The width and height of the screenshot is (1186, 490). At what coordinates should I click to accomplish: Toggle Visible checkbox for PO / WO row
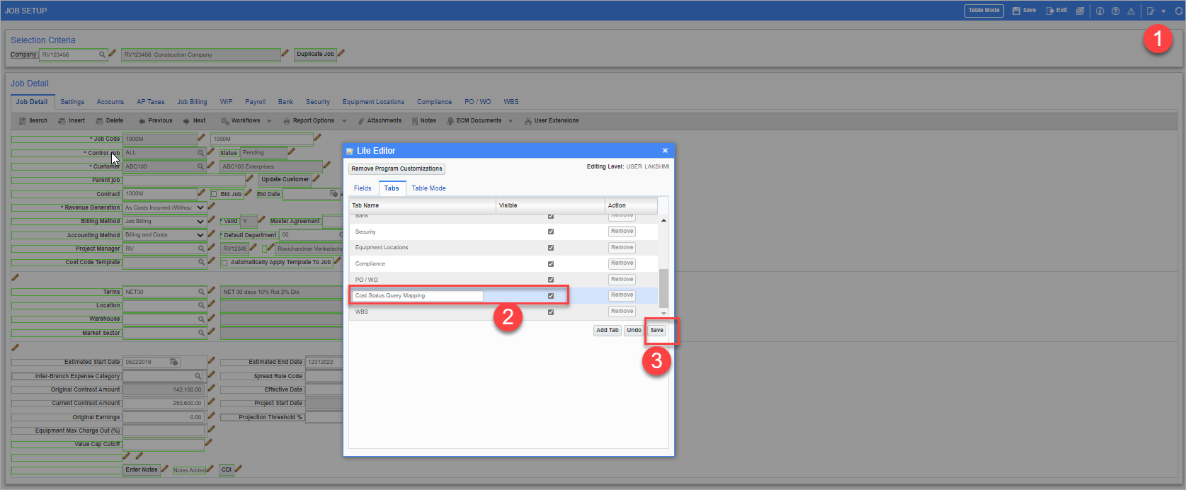(x=551, y=280)
